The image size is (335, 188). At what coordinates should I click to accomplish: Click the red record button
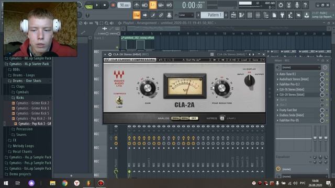coord(113,5)
